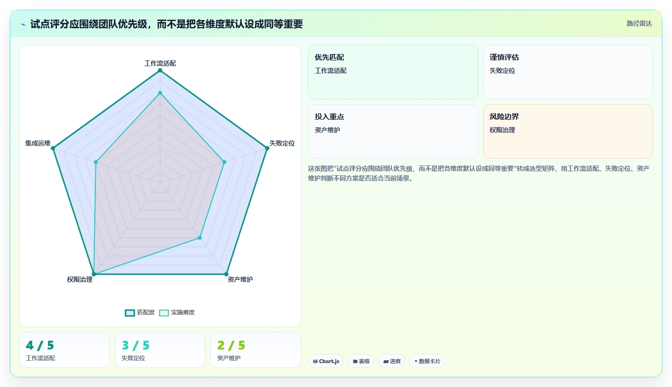Screen dimensions: 672x387
Task: Click the 实施难度 data point on 集成运维 axis
Action: (96, 162)
